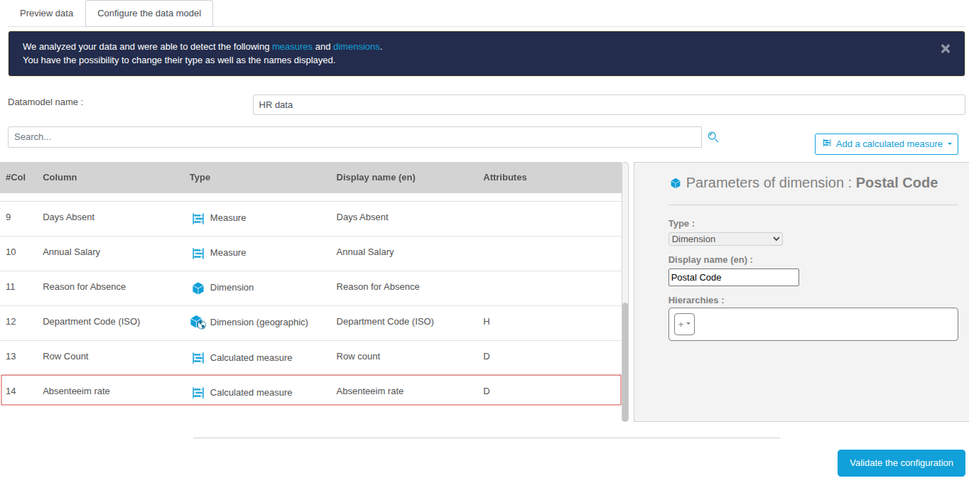
Task: Click the Row Count calculated measure icon
Action: click(198, 357)
